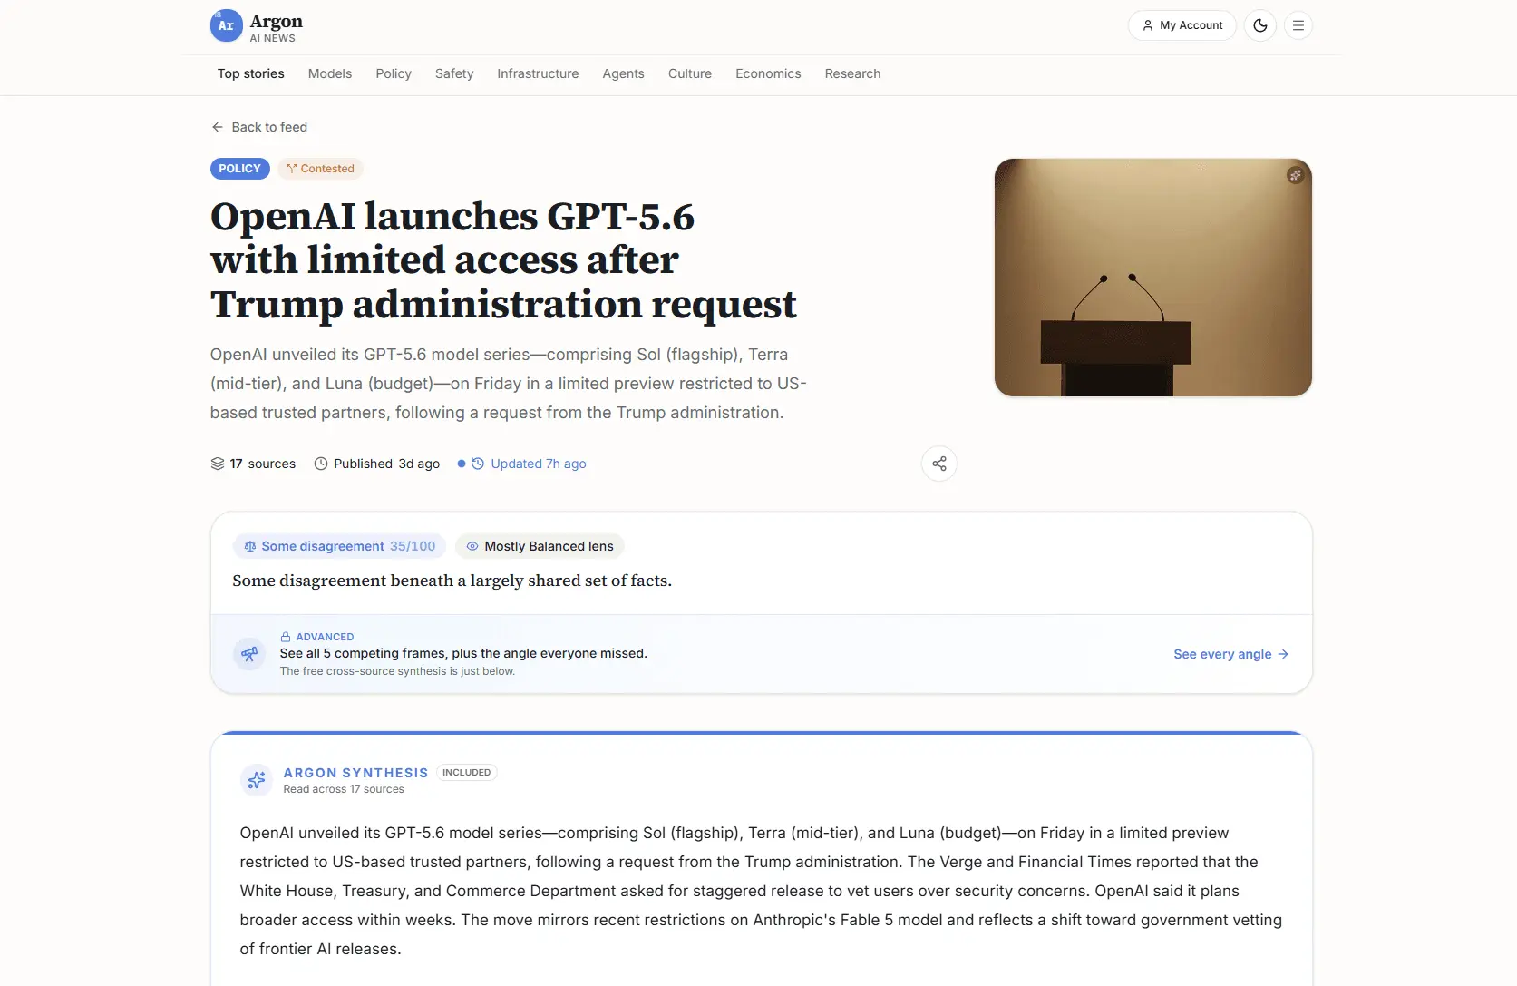Click the Argon logo icon
This screenshot has height=986, width=1517.
pos(226,25)
